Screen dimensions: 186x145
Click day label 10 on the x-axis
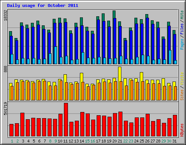(60, 141)
